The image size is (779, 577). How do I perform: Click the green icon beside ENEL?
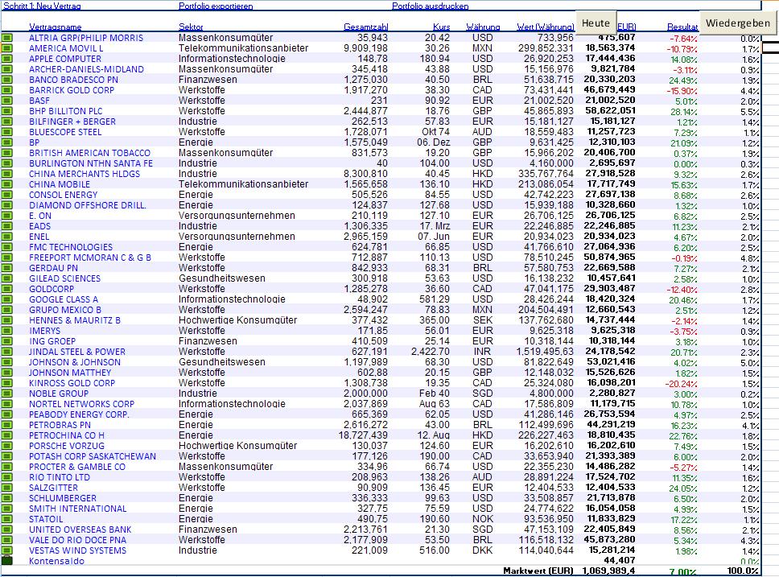pos(6,236)
